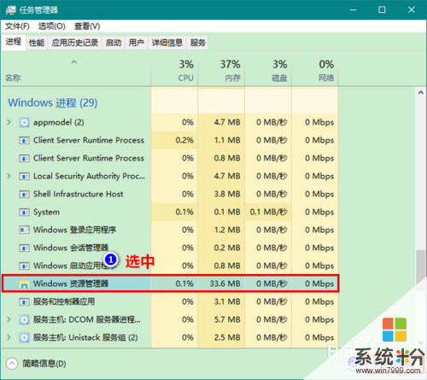Expand the appmodel (2) process group
427x380 pixels.
[x=9, y=122]
